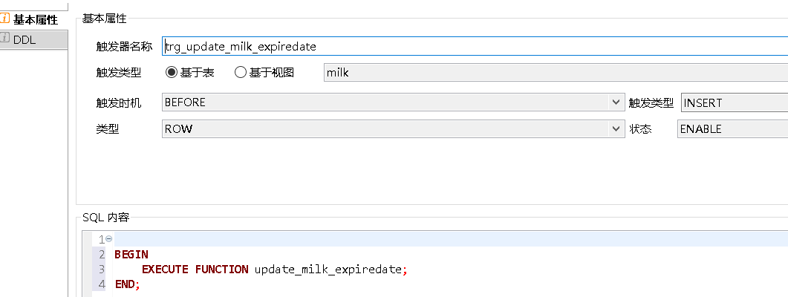The image size is (788, 297).
Task: Switch to the 基本属性 sidebar tab
Action: coord(35,19)
